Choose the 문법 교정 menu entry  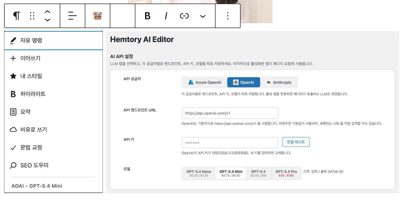coord(53,147)
